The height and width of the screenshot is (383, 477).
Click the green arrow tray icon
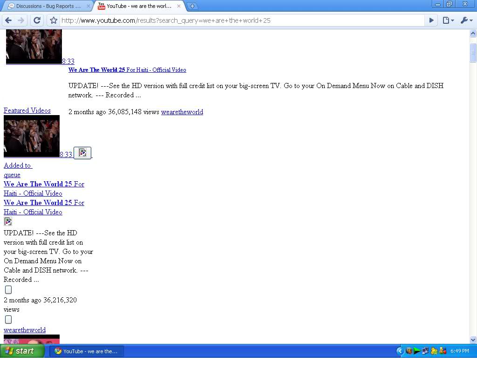(x=417, y=351)
